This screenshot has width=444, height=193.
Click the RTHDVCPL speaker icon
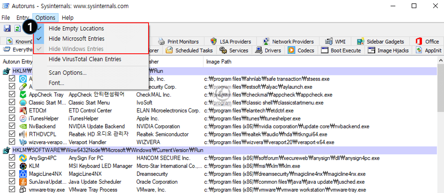click(23, 134)
